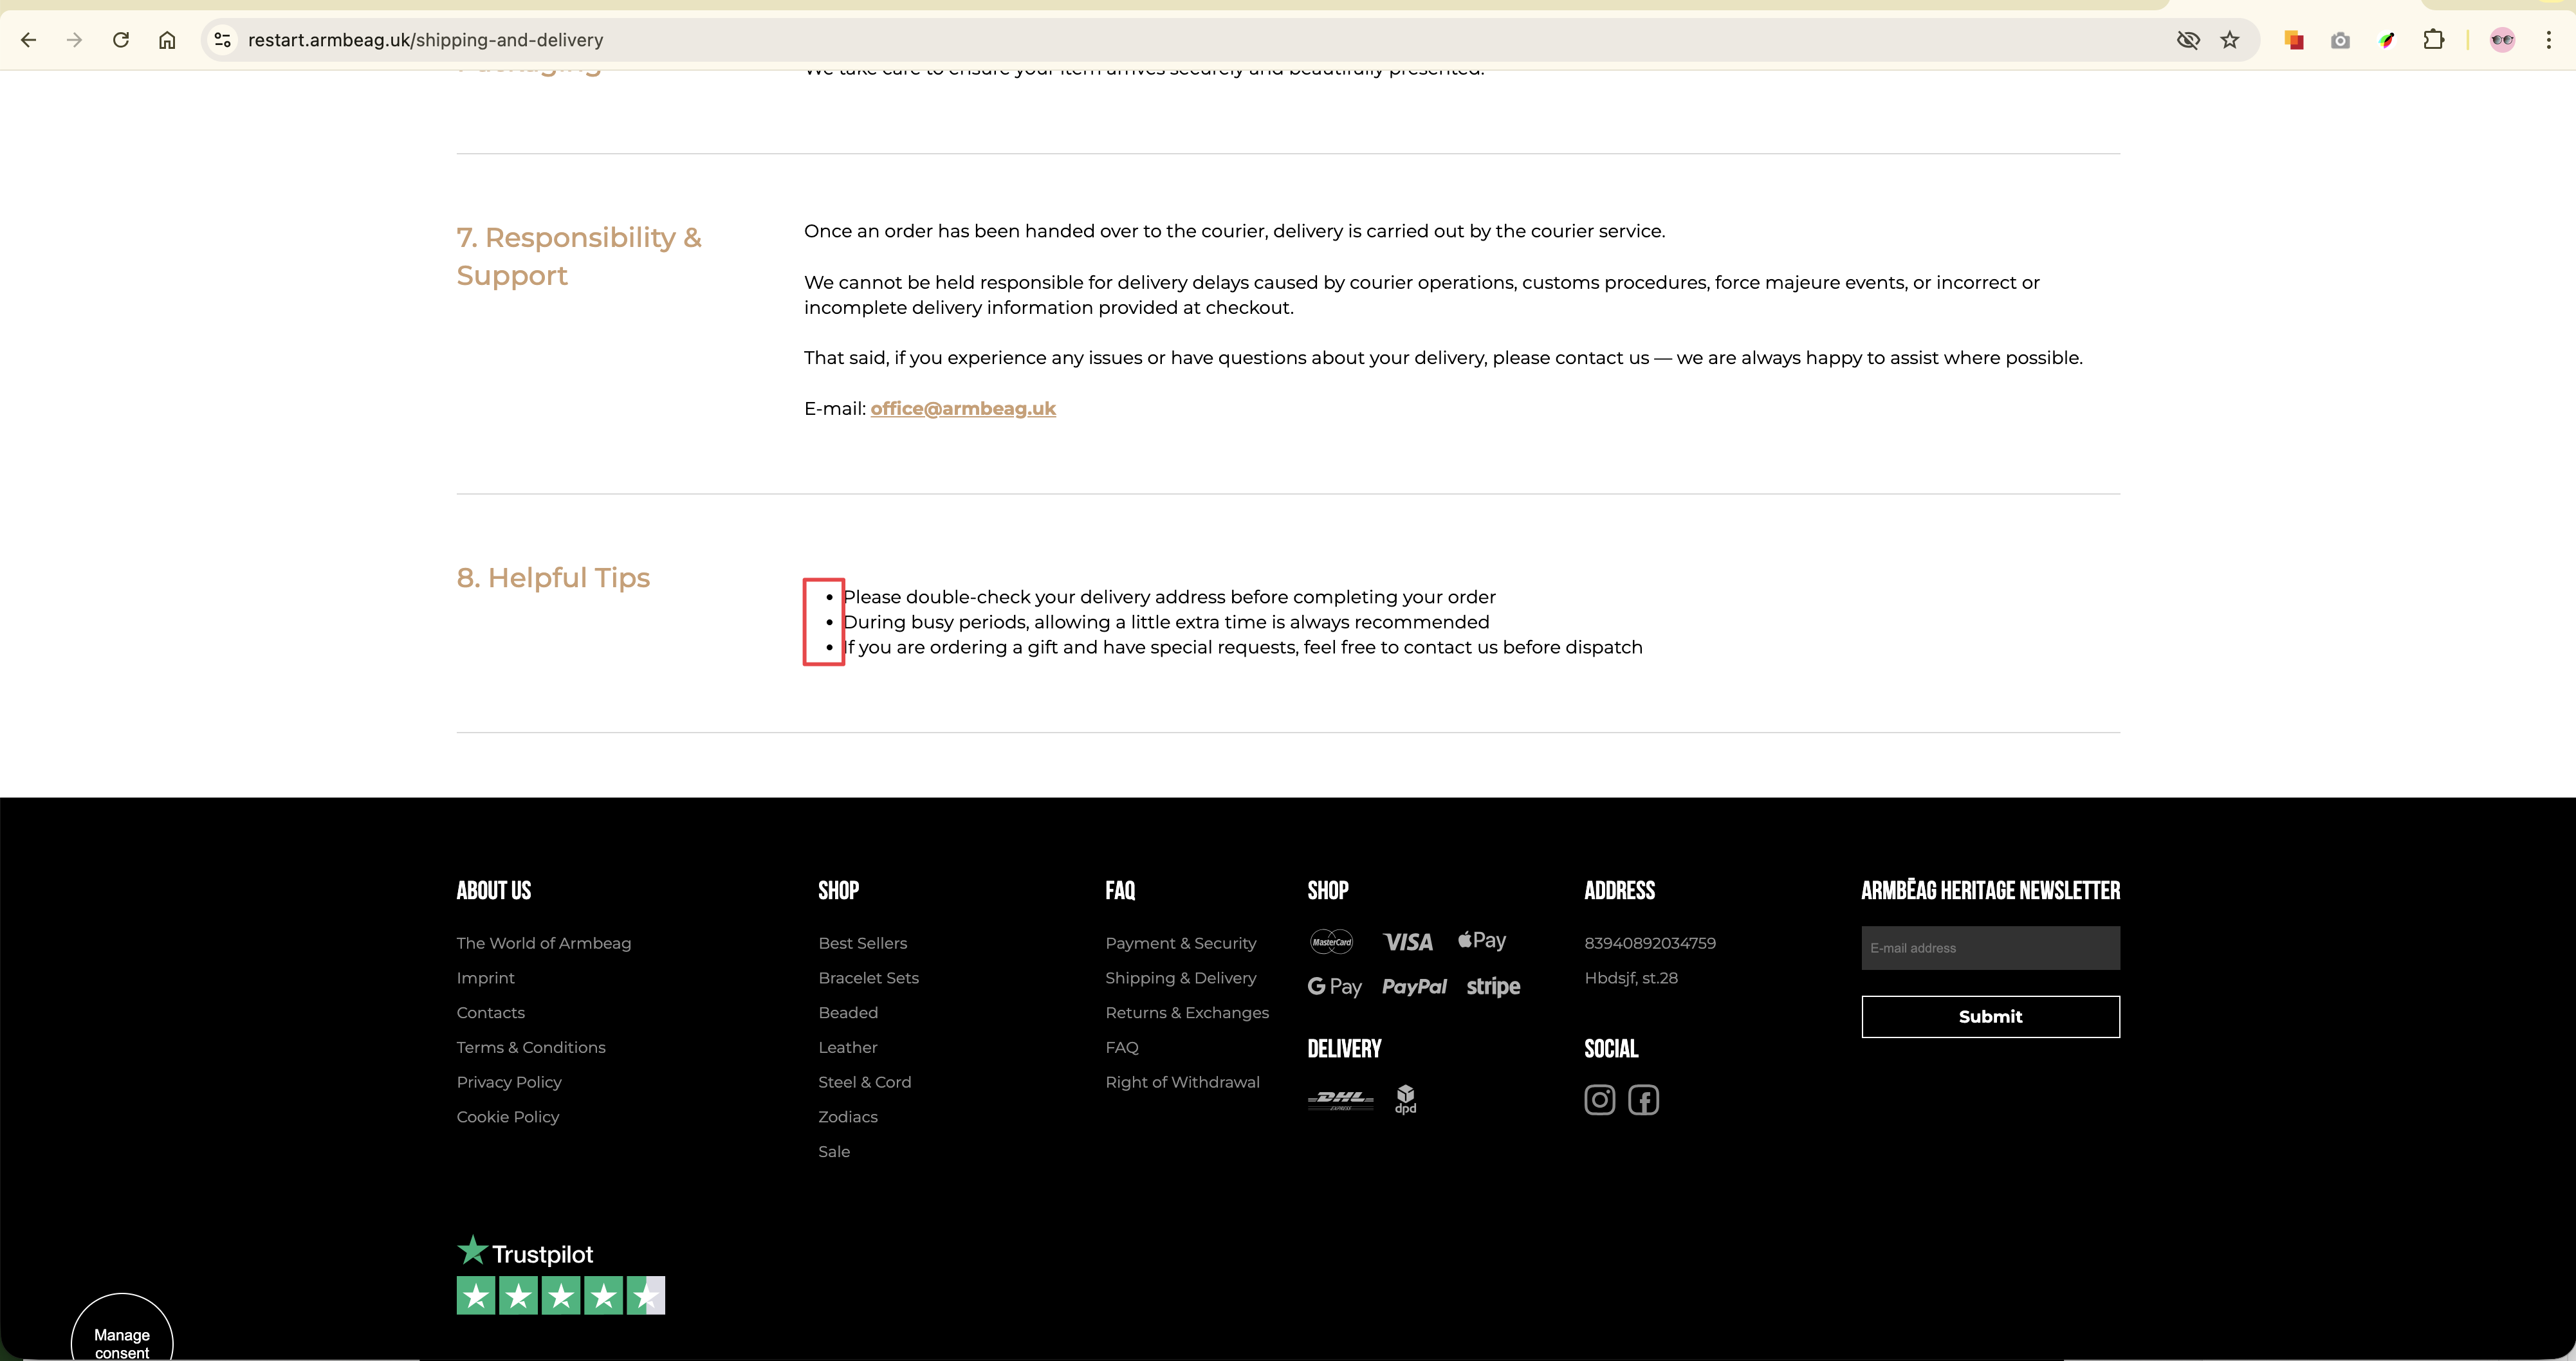Open the Instagram social icon
The image size is (2576, 1361).
(x=1599, y=1100)
